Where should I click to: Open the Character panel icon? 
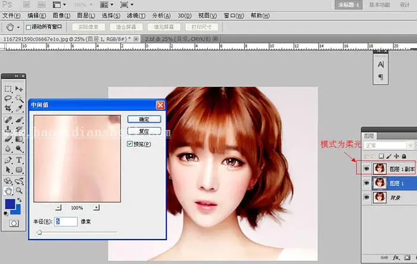point(381,64)
